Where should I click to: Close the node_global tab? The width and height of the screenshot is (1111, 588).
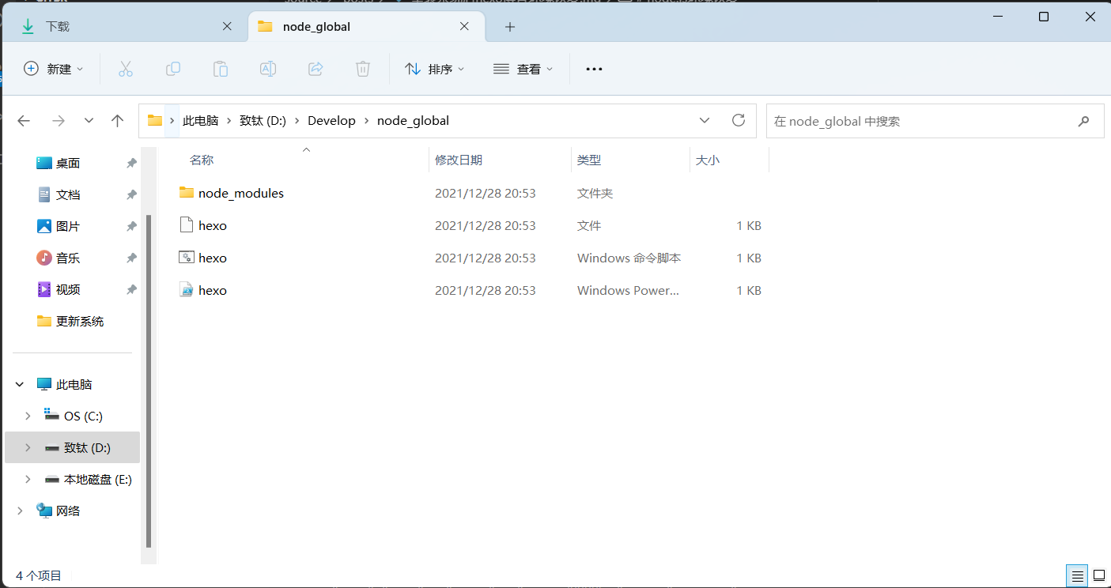tap(466, 26)
